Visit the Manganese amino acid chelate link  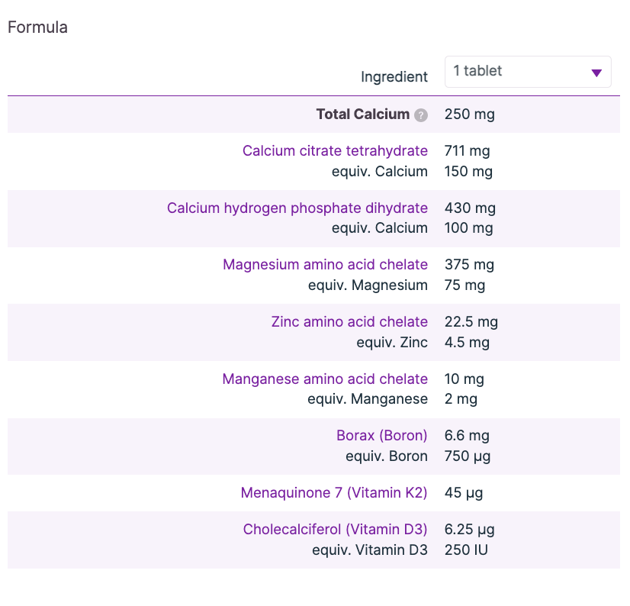tap(325, 379)
